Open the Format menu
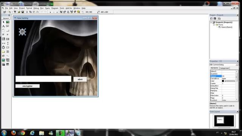 [29, 8]
